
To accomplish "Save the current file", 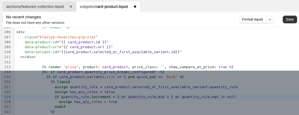I will pyautogui.click(x=290, y=19).
